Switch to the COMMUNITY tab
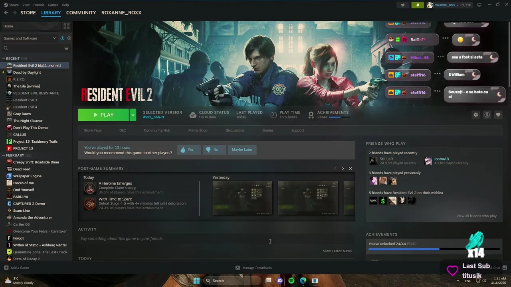The width and height of the screenshot is (511, 287). pos(81,13)
